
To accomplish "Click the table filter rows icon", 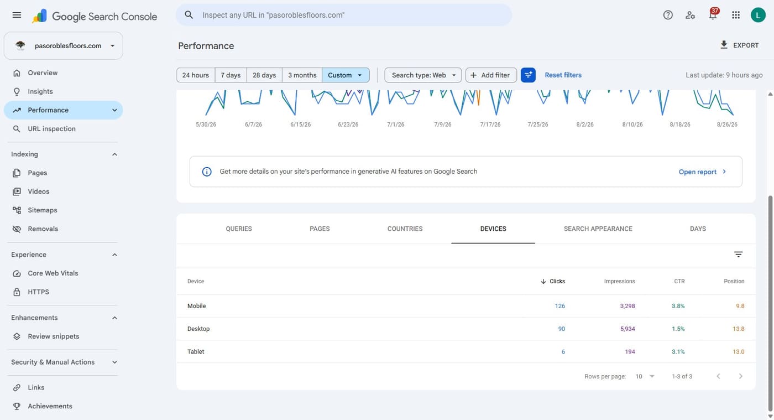I will click(x=738, y=254).
